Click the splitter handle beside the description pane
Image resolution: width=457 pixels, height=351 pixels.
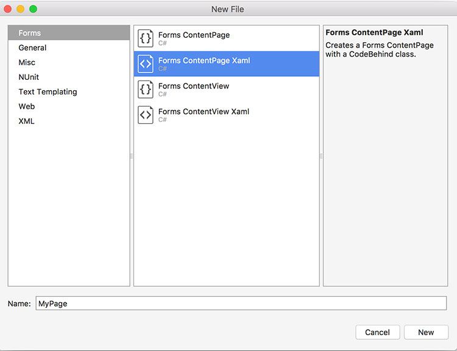(321, 156)
